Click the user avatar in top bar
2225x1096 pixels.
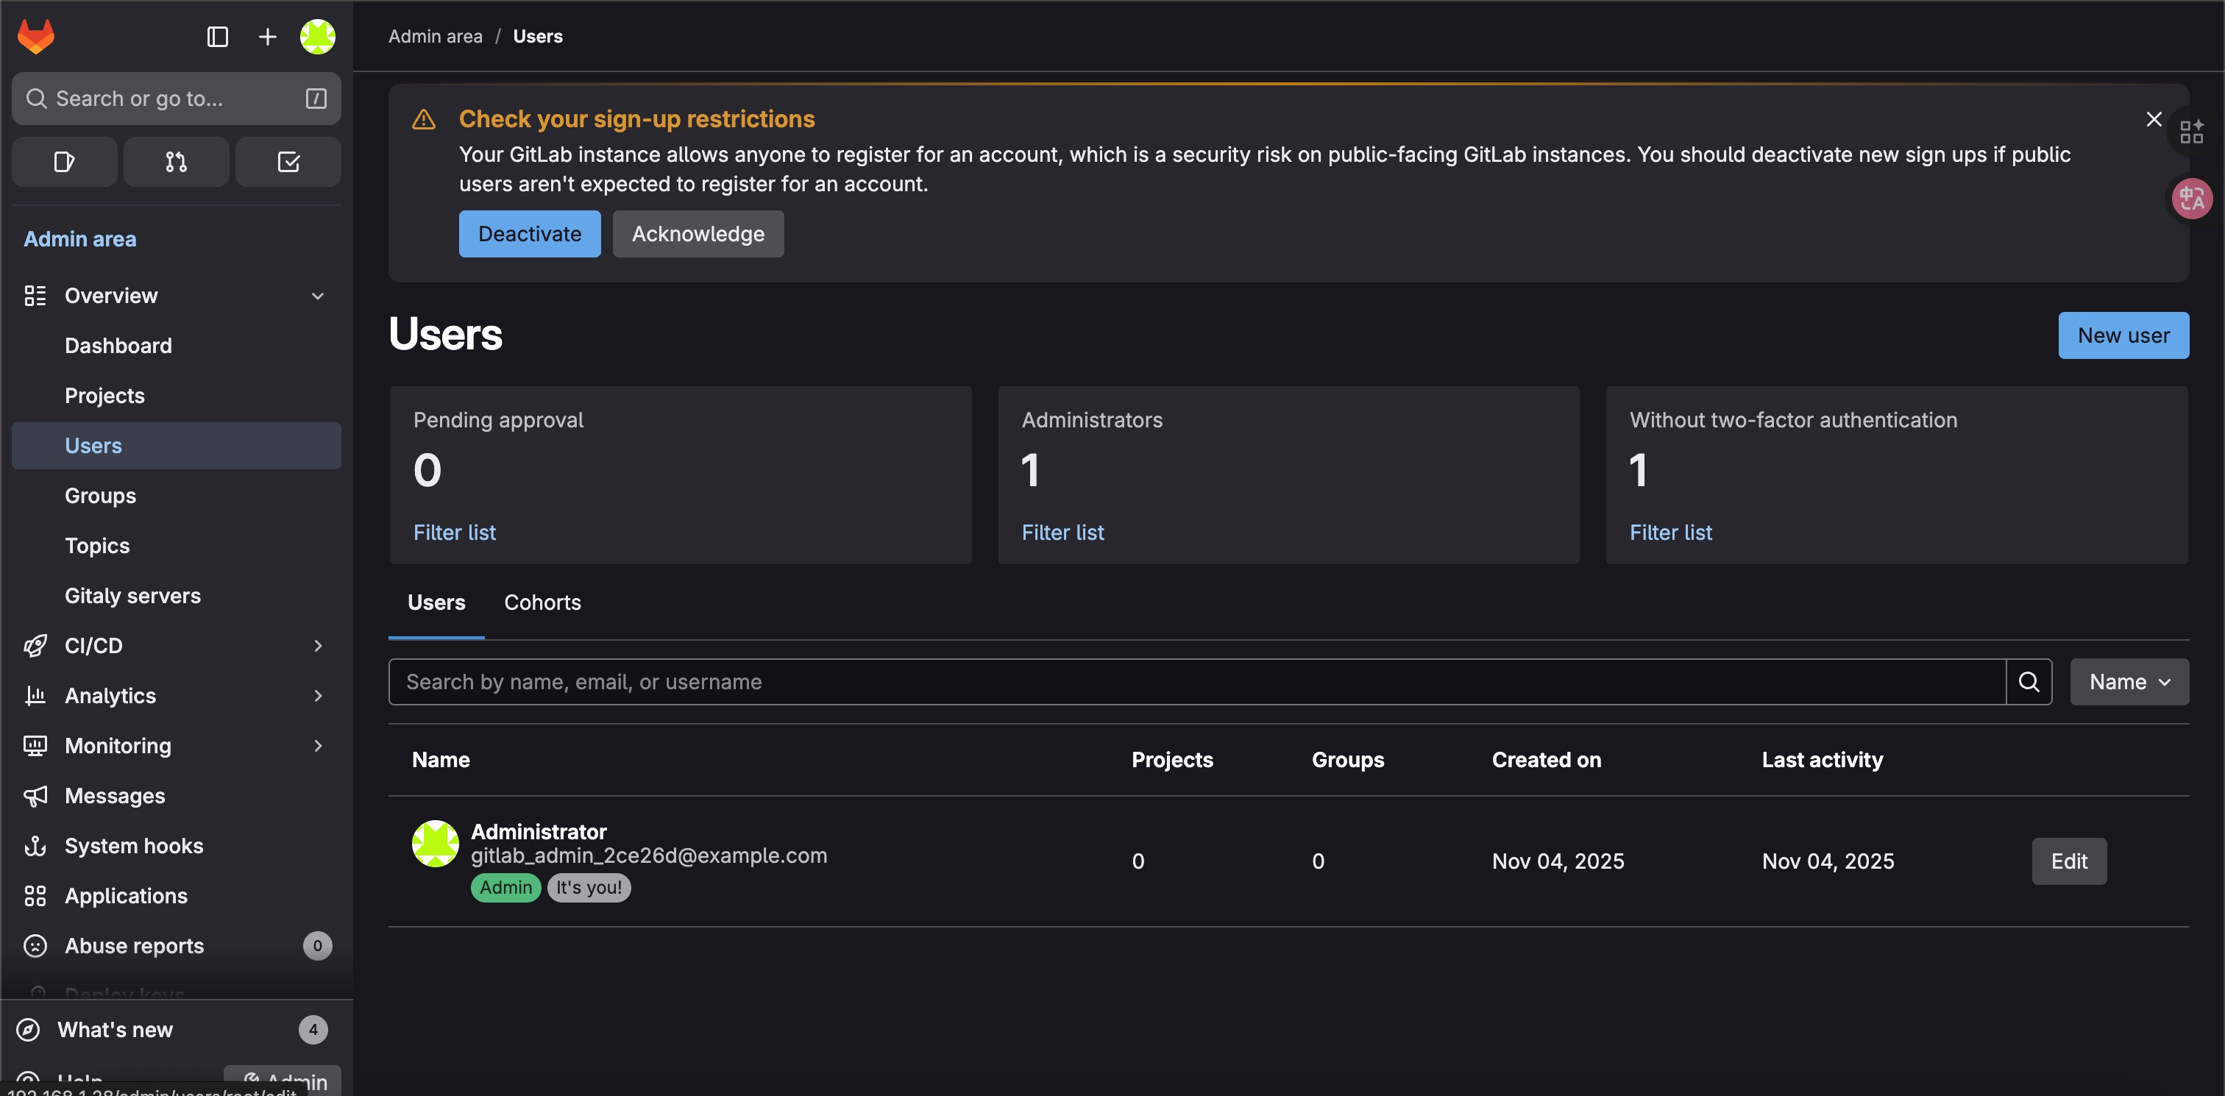(317, 36)
